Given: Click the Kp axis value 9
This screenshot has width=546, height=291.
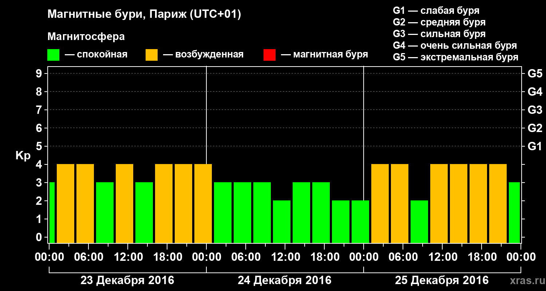Looking at the screenshot, I should (39, 73).
